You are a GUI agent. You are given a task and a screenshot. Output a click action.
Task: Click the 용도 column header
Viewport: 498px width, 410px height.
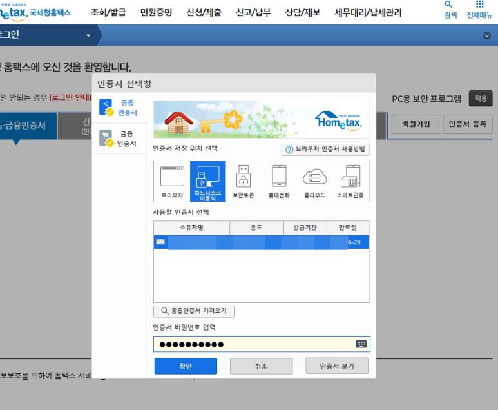[x=256, y=228]
